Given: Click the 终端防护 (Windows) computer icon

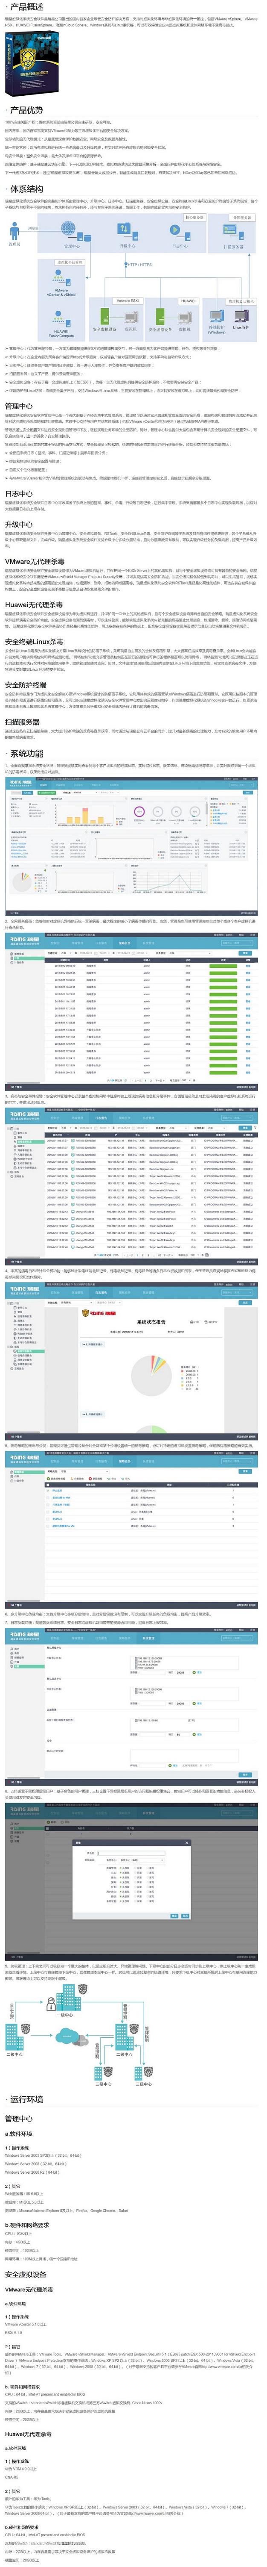Looking at the screenshot, I should pos(216,317).
